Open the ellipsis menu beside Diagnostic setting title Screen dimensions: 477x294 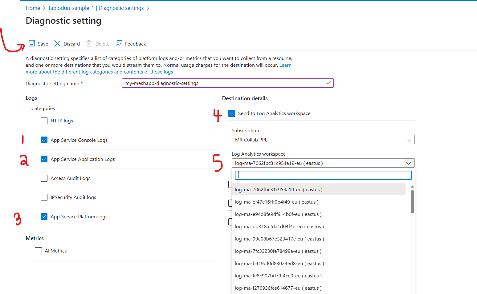tap(113, 20)
